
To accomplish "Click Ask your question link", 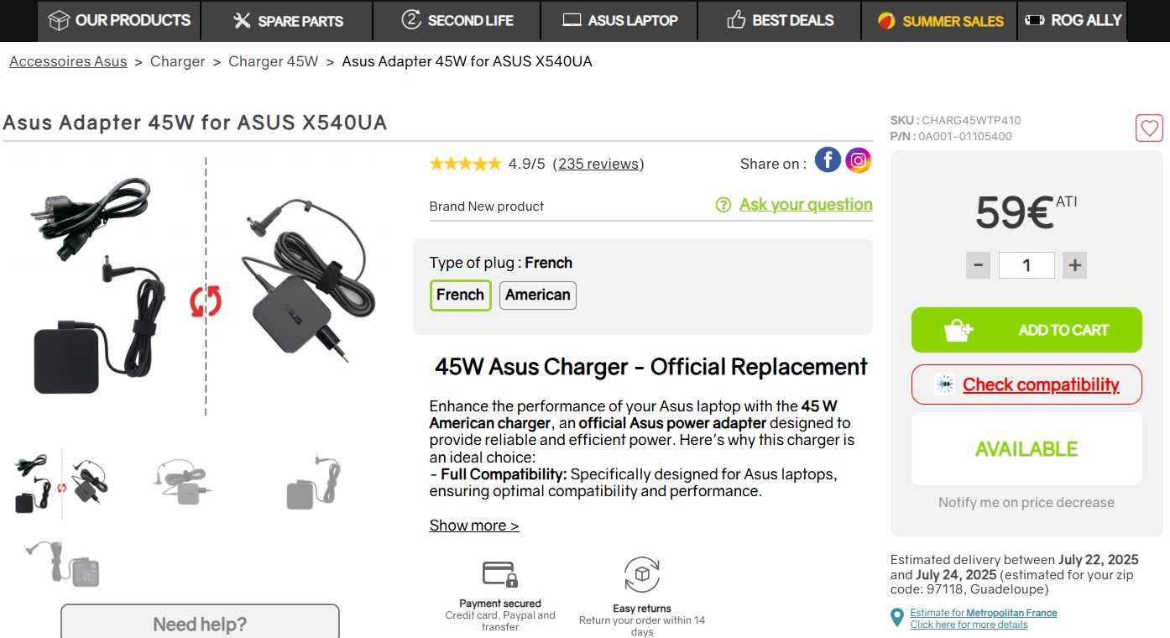I will click(806, 205).
